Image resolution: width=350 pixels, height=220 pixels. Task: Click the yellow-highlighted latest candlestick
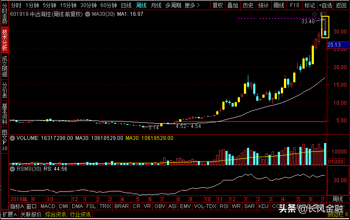pos(325,27)
